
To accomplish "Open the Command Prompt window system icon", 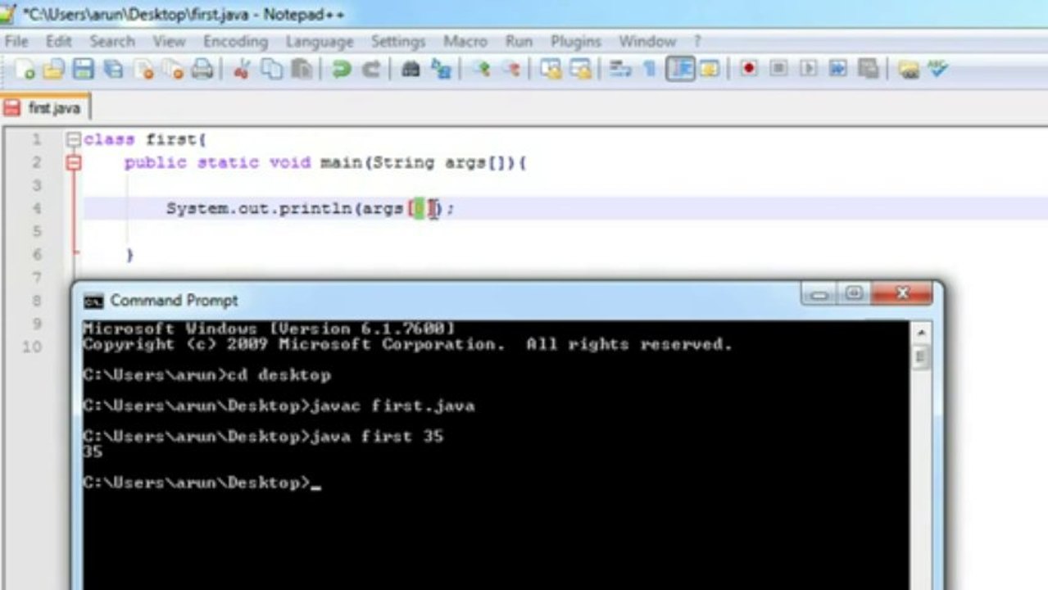I will [94, 301].
